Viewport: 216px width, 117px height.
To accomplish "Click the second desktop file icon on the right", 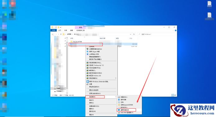I will click(209, 15).
